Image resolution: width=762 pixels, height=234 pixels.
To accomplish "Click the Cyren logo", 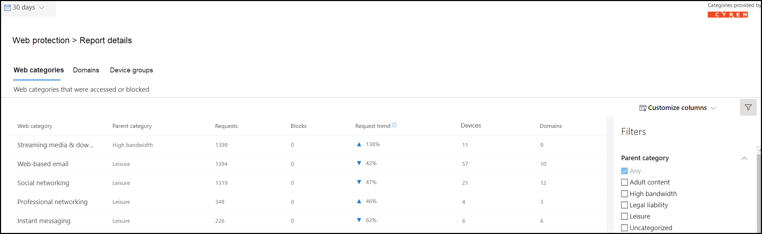I will 728,14.
